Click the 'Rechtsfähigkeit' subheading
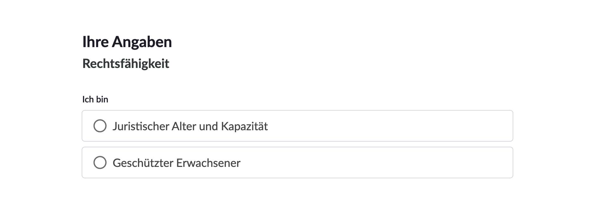The image size is (600, 208). 126,64
